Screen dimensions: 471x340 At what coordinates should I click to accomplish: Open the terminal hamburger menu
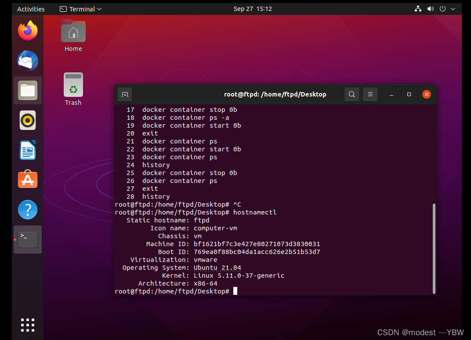point(370,94)
